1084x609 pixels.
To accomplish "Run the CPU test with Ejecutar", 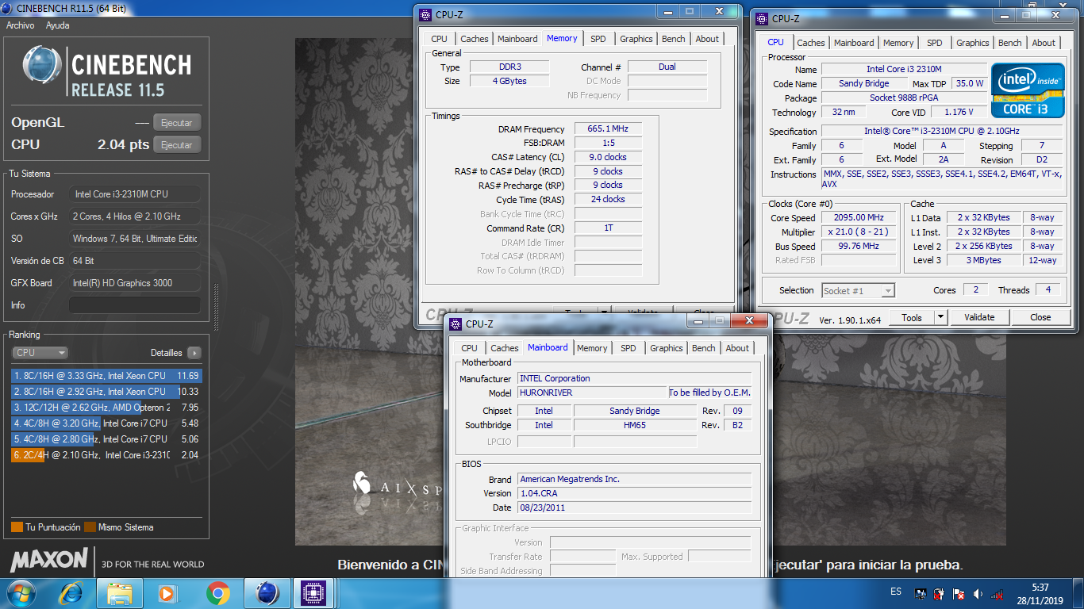I will [x=177, y=145].
